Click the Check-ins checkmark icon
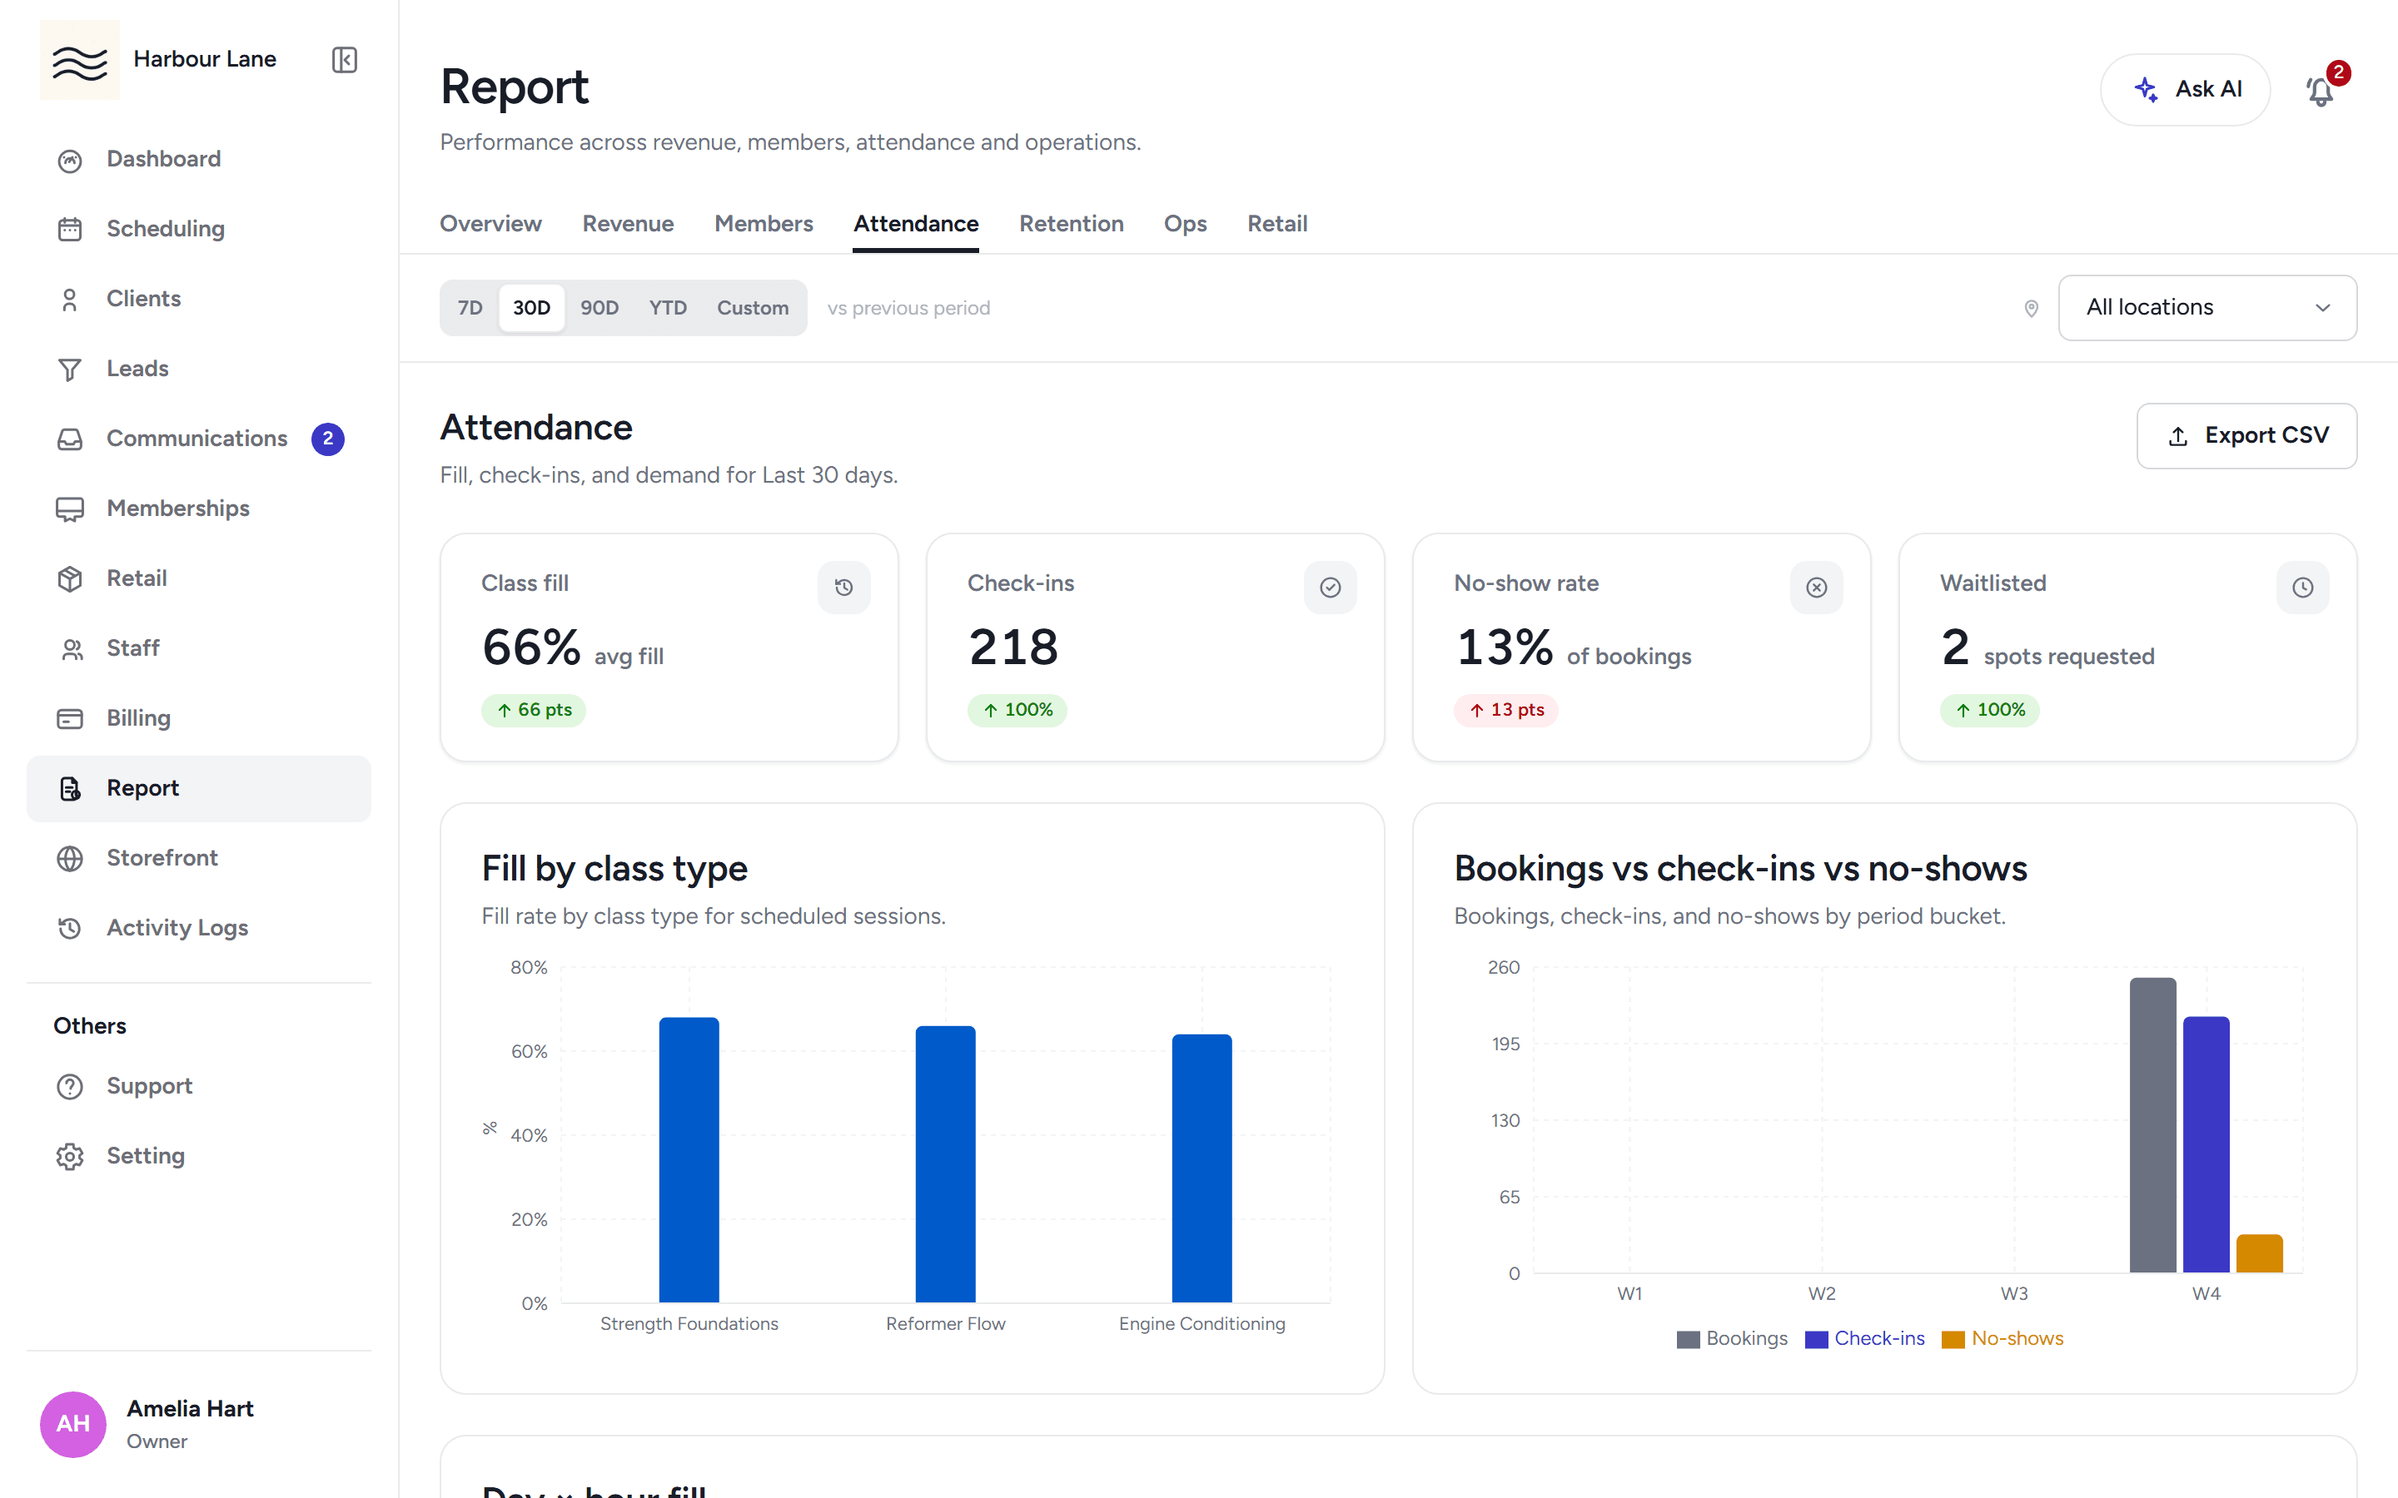This screenshot has height=1498, width=2398. [1330, 588]
